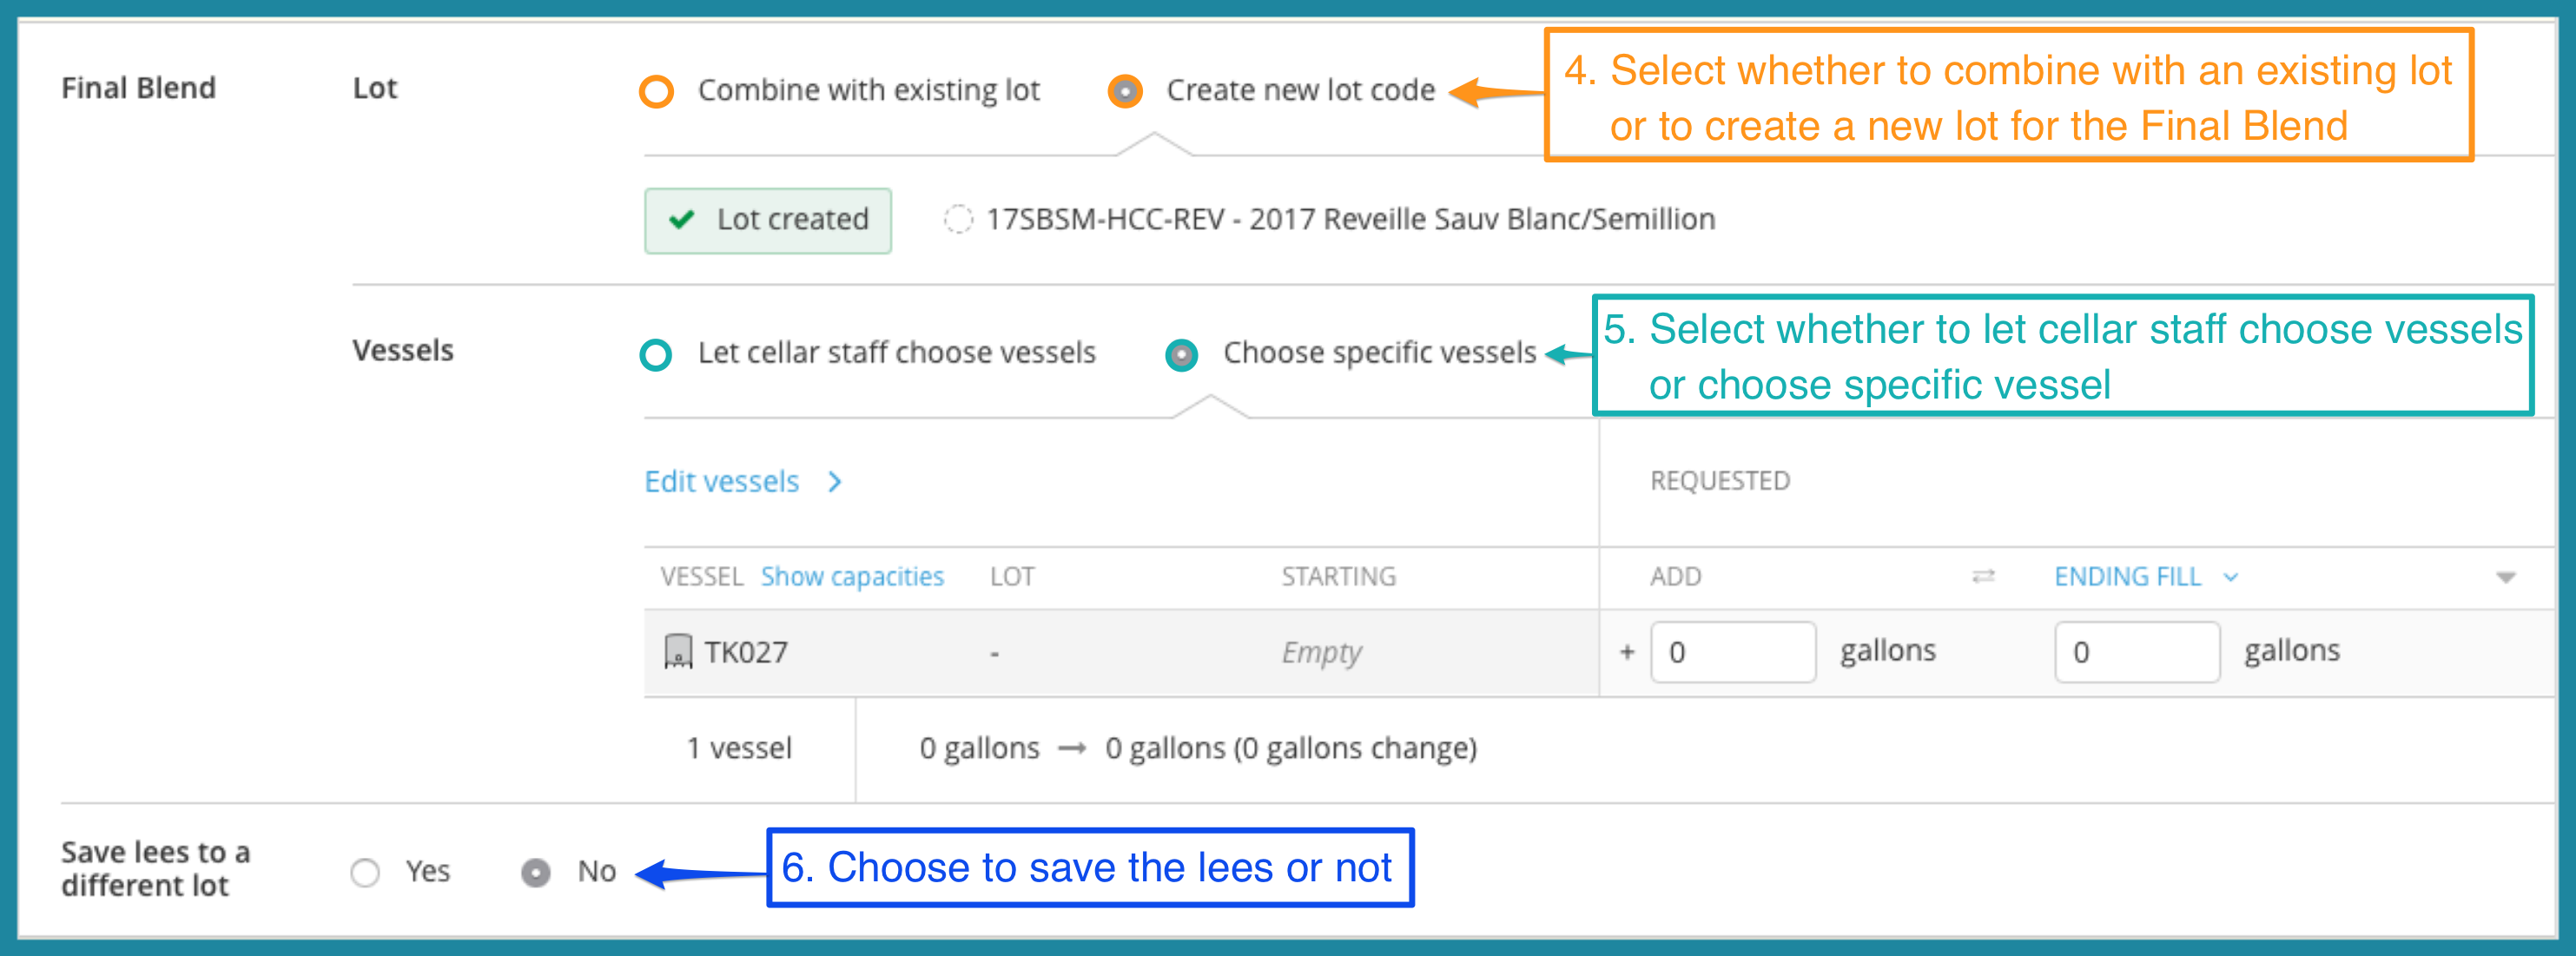Viewport: 2576px width, 956px height.
Task: Select Choose specific vessels radio
Action: click(1181, 354)
